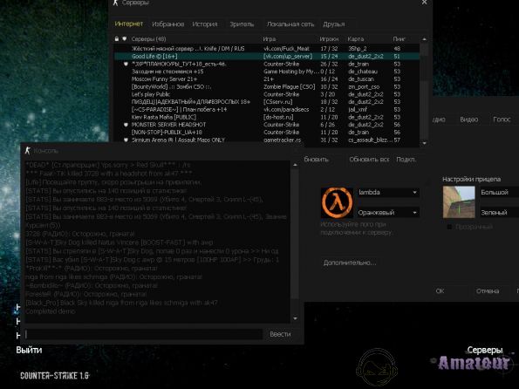This screenshot has width=519, height=389.
Task: Toggle the Прозрачный crosshair checkbox
Action: 449,227
